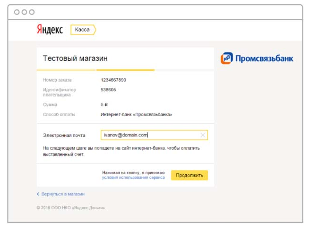
Task: Click the second window control circle
Action: pos(25,12)
